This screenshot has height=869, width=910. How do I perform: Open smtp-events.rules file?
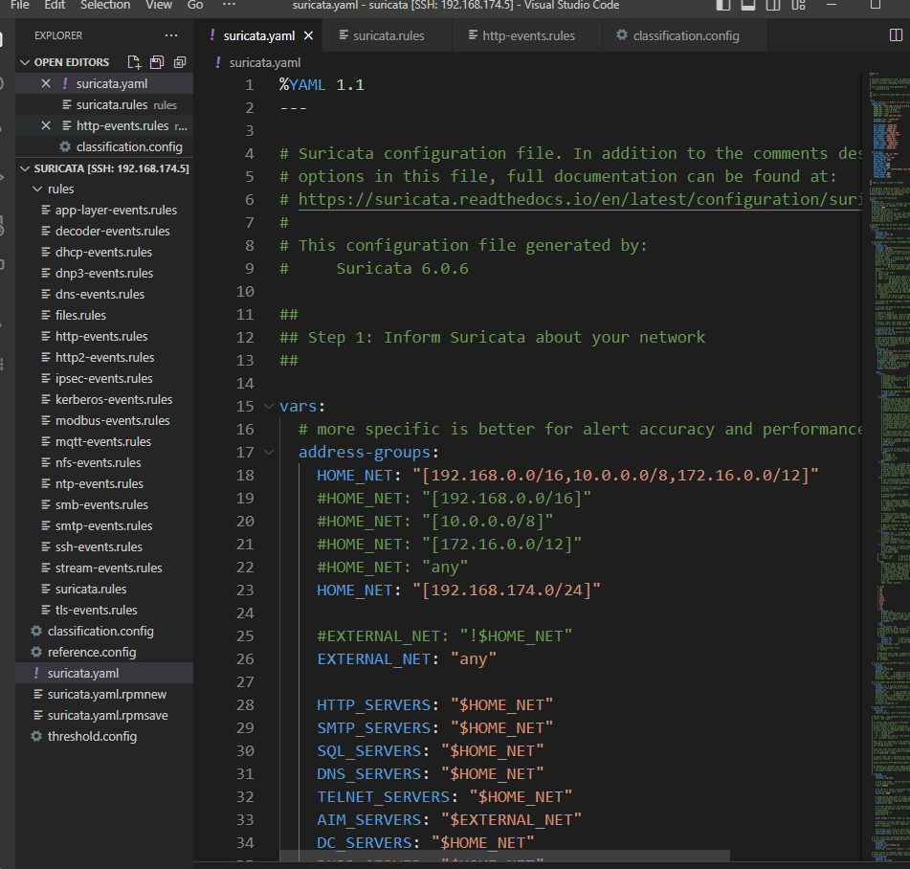(x=104, y=526)
